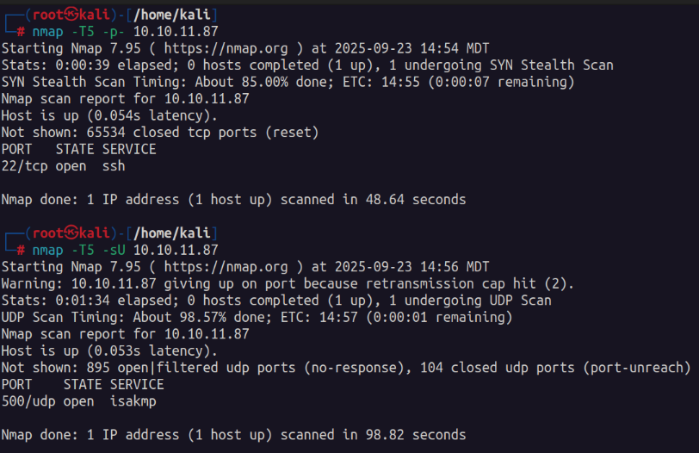Click the "scanned in 98.82 seconds" summary line
This screenshot has width=699, height=453.
[233, 434]
